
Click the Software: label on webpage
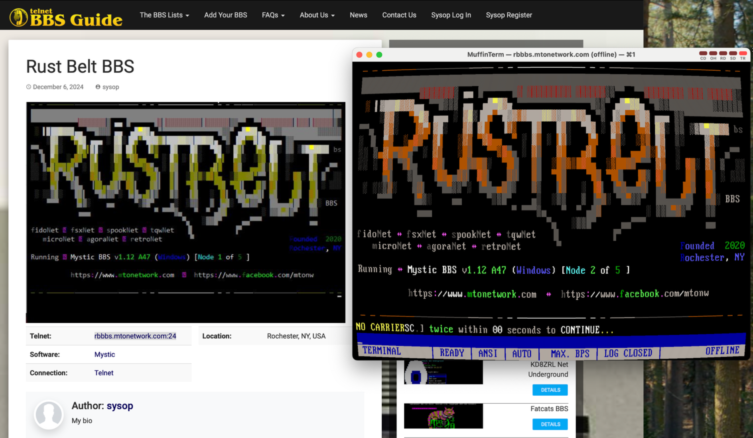(45, 354)
